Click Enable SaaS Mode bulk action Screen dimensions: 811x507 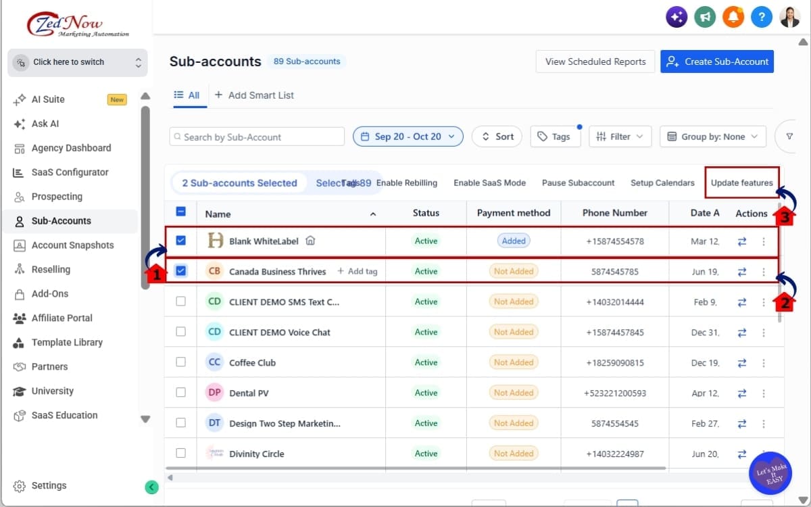489,183
